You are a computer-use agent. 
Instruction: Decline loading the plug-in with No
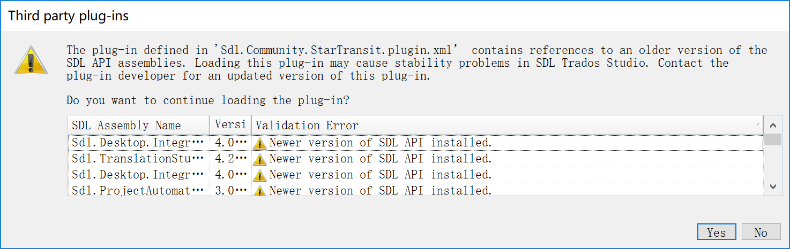click(x=761, y=232)
